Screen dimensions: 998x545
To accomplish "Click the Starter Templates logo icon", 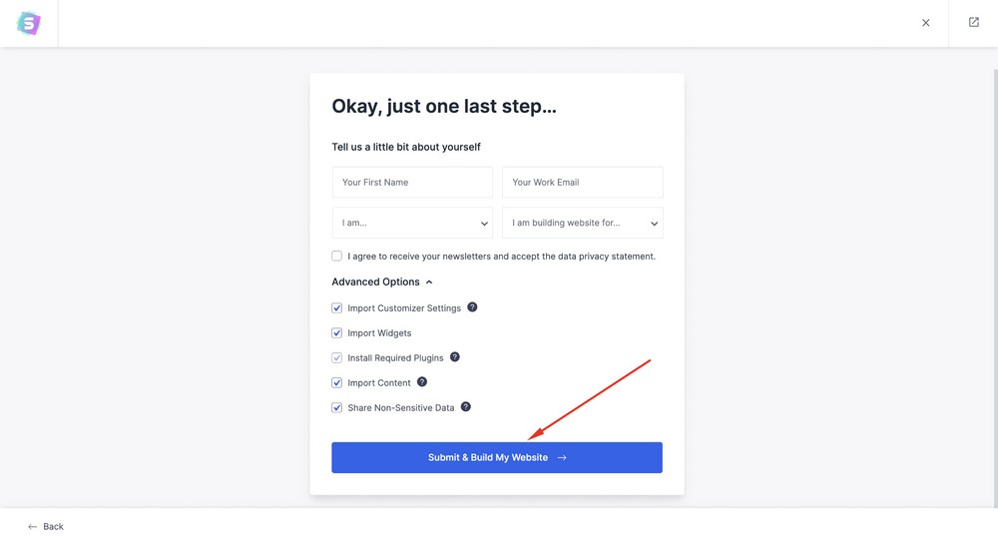I will coord(29,23).
